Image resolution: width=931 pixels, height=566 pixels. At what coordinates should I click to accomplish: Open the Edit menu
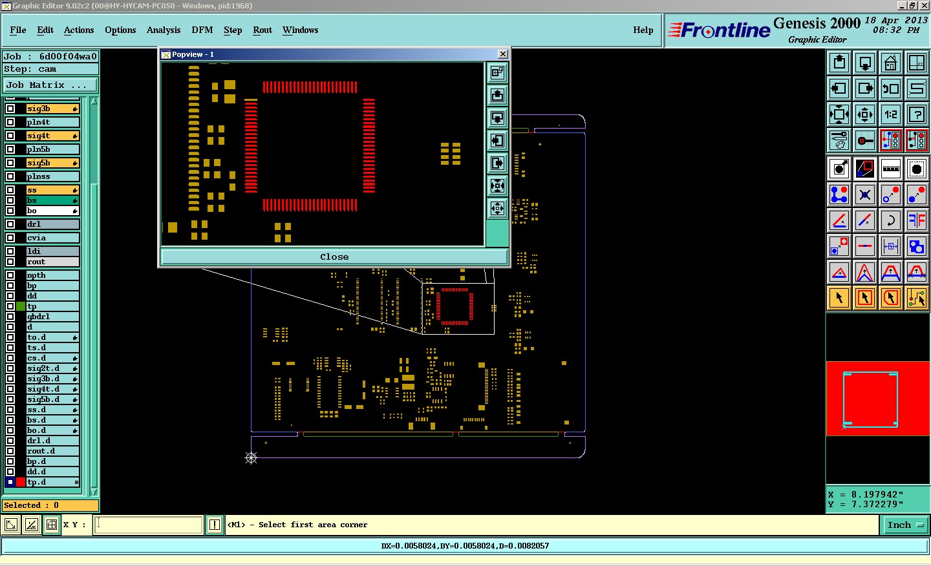[45, 30]
